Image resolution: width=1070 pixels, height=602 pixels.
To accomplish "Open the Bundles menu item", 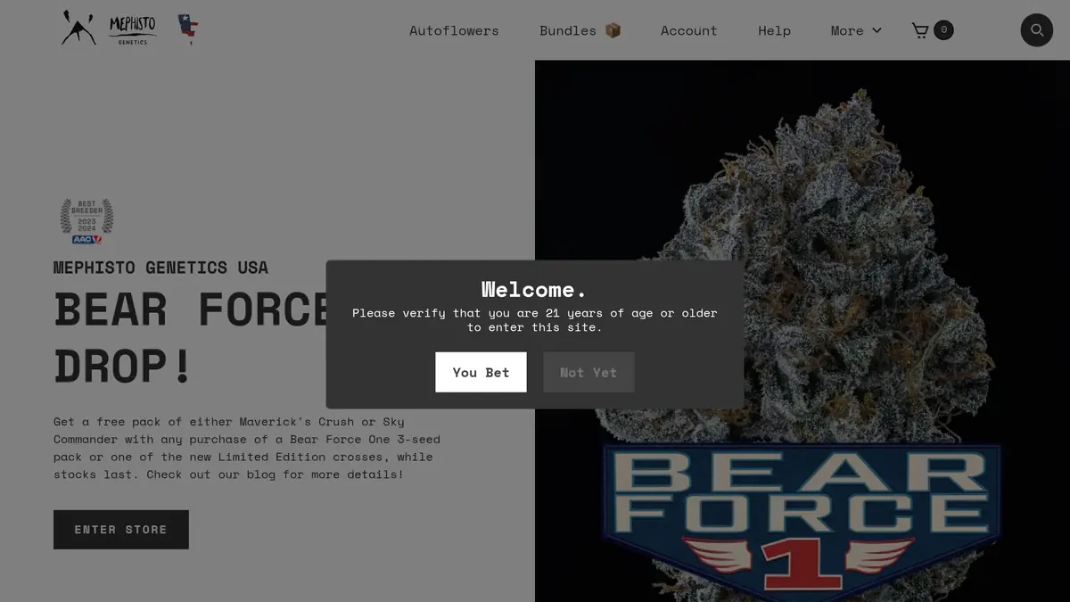I will click(580, 30).
